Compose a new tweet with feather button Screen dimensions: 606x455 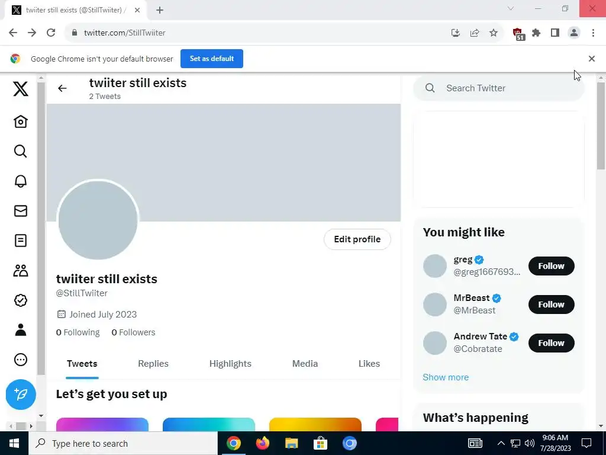pos(21,394)
